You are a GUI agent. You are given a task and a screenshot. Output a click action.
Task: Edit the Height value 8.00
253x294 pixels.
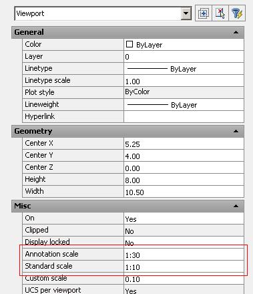184,180
